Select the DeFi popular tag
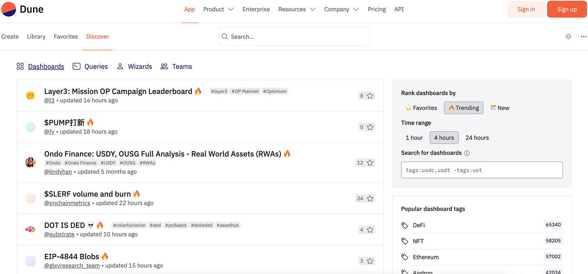 coord(419,225)
